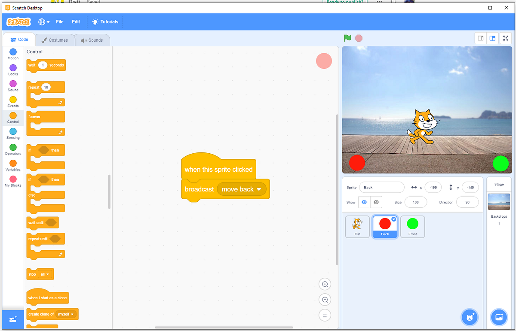Hide the Back sprite with slashed-eye toggle

[x=376, y=202]
